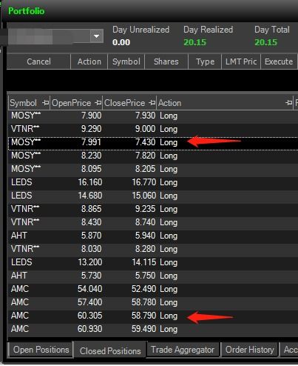Select the AHT row opened at 5.870
Viewport: 298px width, 366px height.
coord(153,236)
